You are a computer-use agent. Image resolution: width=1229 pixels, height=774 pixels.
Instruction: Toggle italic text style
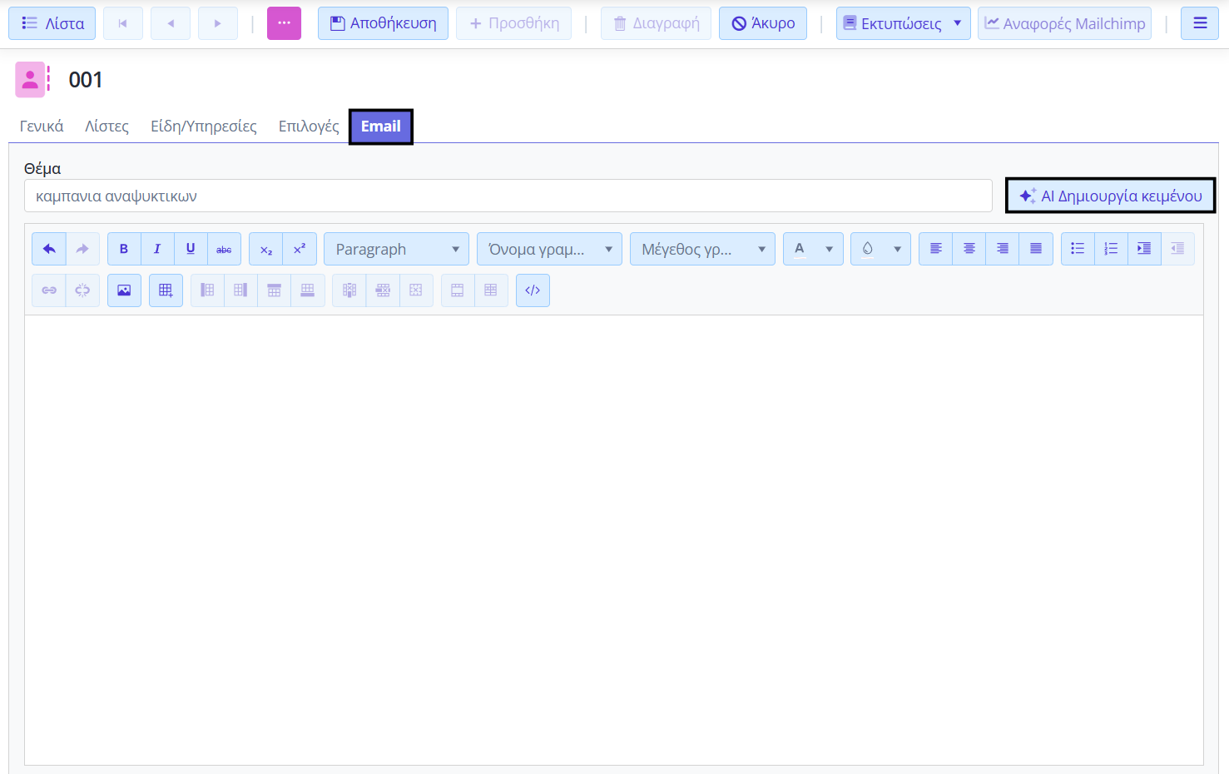(157, 249)
